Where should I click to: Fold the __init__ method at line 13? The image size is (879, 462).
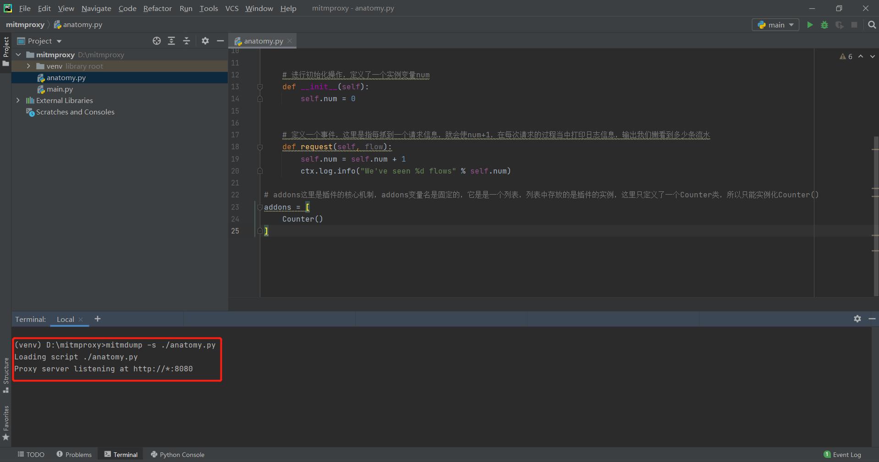click(260, 87)
